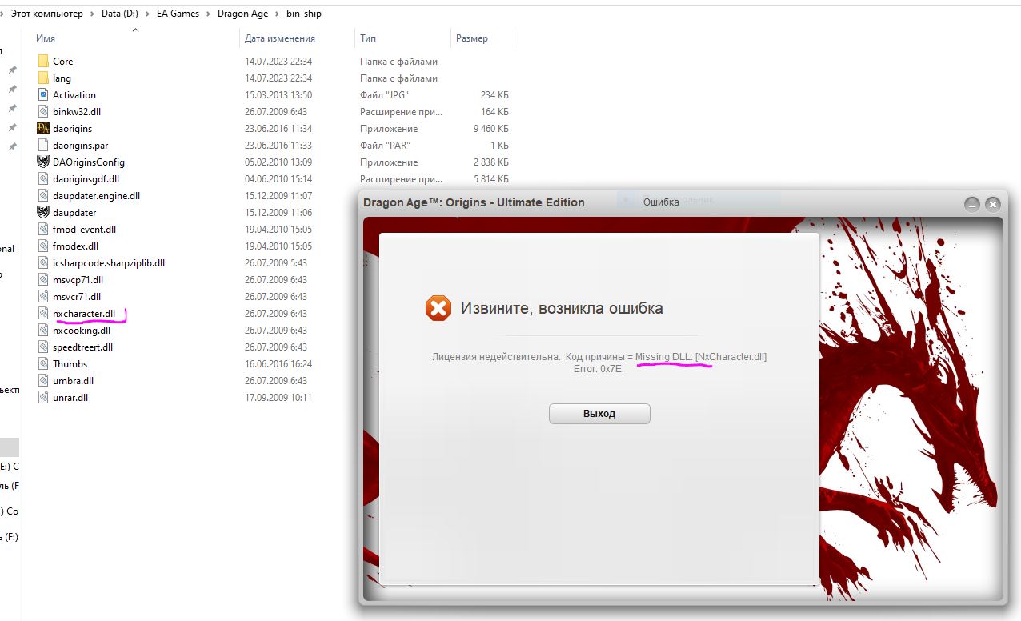Click the daupdater application icon

pyautogui.click(x=43, y=213)
